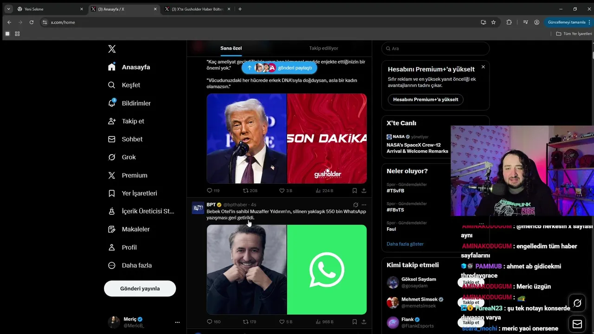This screenshot has width=594, height=334.
Task: Click the Ara search field
Action: pos(435,48)
